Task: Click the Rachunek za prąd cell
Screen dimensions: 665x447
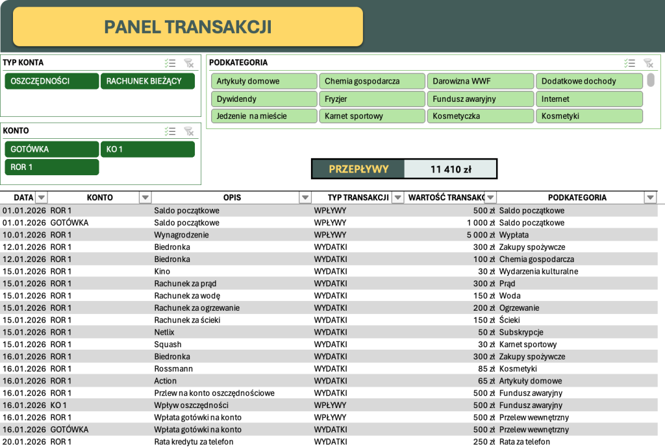Action: [x=232, y=284]
